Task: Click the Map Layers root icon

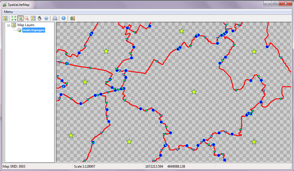Action: 14,25
